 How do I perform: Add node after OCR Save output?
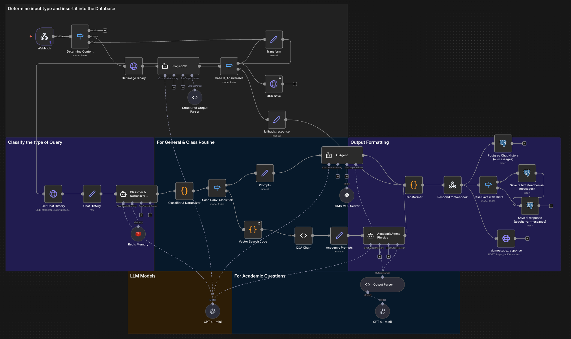[x=295, y=84]
